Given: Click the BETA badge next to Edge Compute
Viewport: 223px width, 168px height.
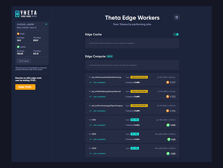Looking at the screenshot, I should [110, 56].
